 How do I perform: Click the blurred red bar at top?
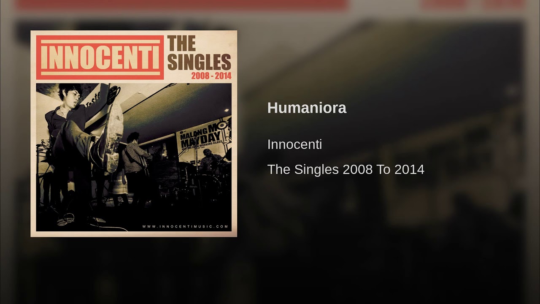pos(181,4)
